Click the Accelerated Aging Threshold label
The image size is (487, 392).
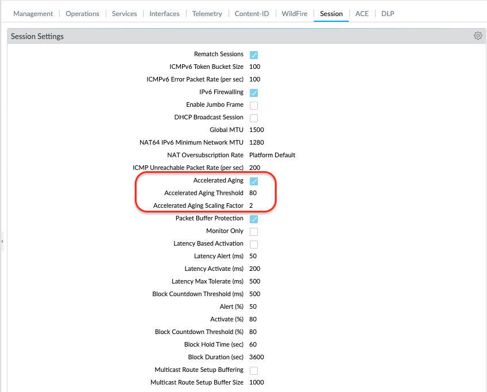coord(204,193)
